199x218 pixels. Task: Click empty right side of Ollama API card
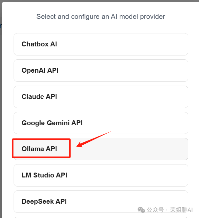click(129, 149)
